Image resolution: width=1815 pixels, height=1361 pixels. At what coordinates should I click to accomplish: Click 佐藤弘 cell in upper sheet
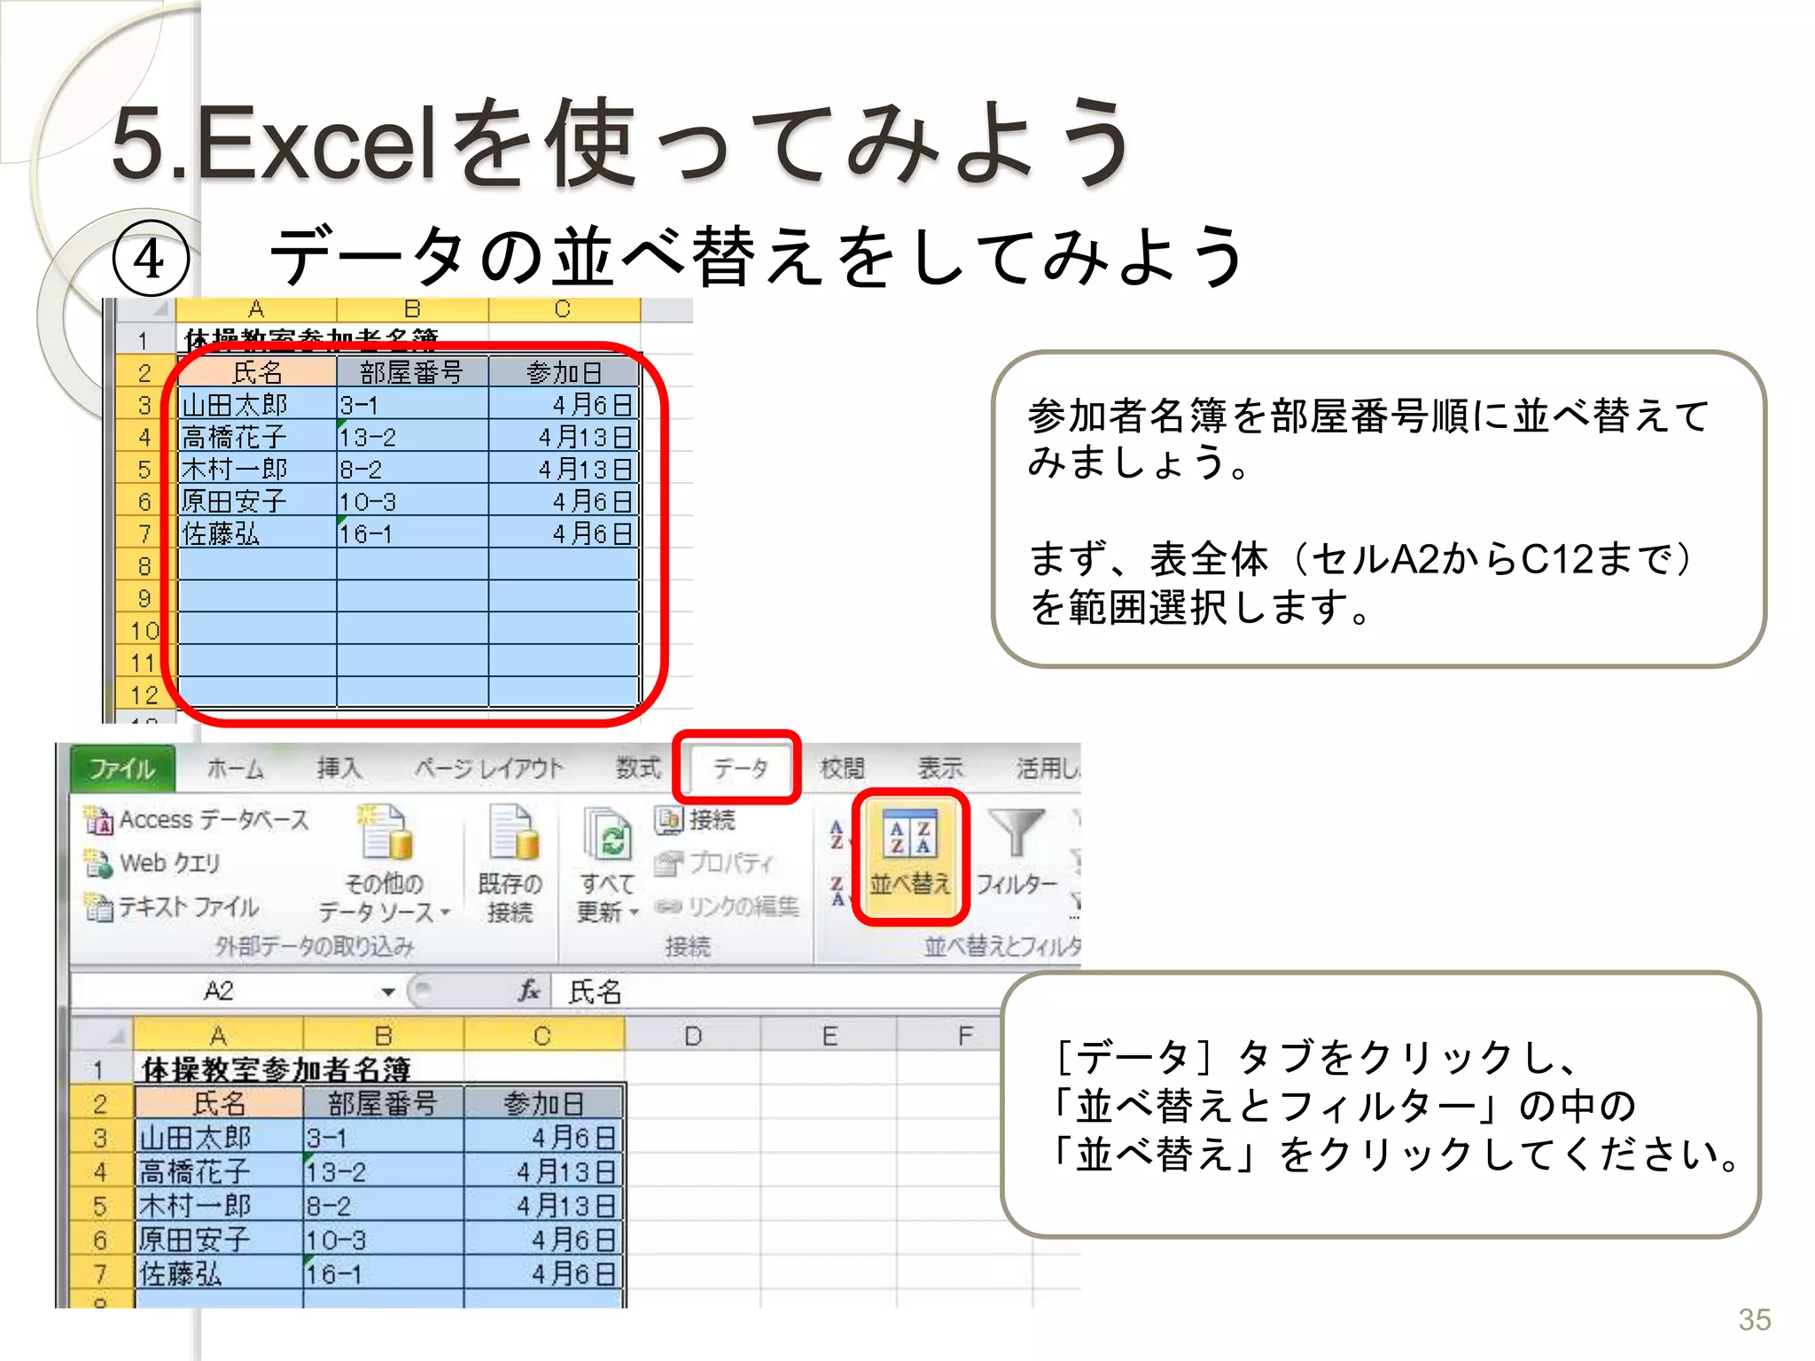click(257, 533)
